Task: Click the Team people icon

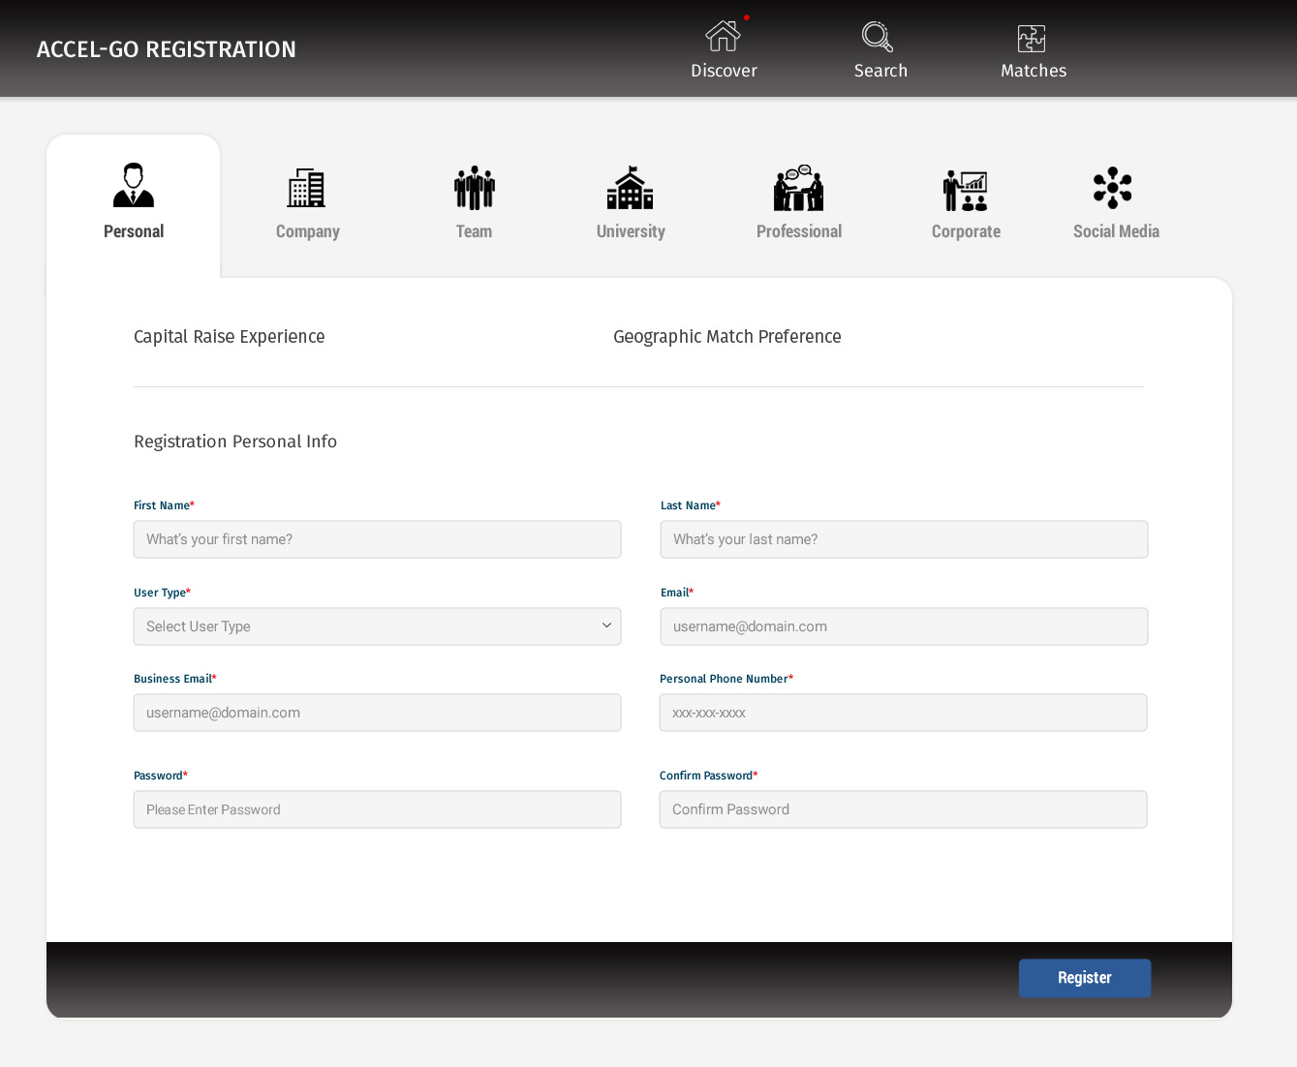Action: click(474, 188)
